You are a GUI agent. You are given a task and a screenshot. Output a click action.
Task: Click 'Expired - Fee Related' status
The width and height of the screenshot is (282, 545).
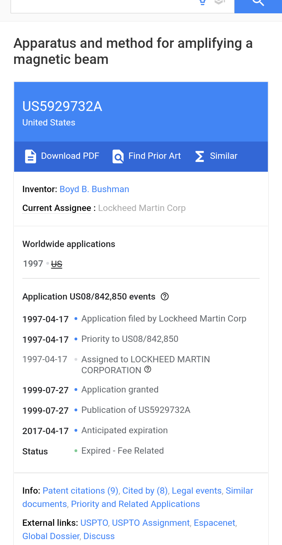point(122,451)
